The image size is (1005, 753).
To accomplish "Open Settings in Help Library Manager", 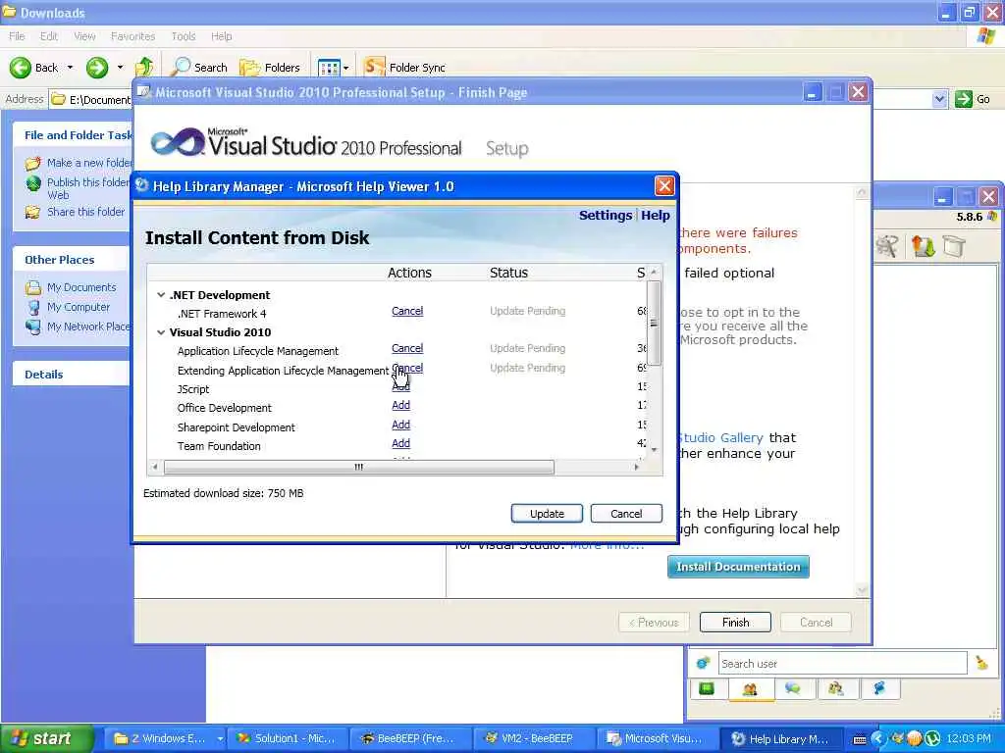I will coord(605,215).
